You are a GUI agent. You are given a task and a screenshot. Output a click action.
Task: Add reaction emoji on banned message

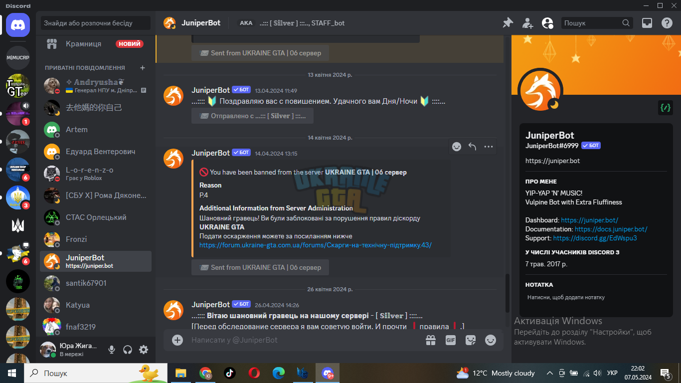[x=457, y=147]
